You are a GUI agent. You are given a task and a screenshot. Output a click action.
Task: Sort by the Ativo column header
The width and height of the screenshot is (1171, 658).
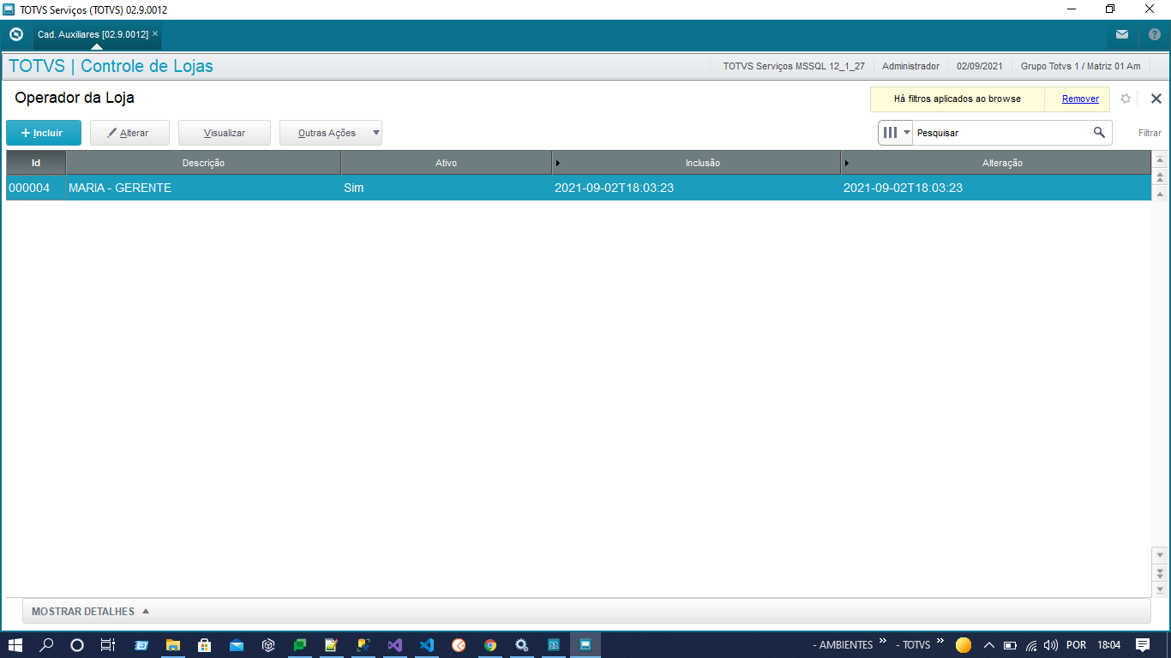coord(447,163)
